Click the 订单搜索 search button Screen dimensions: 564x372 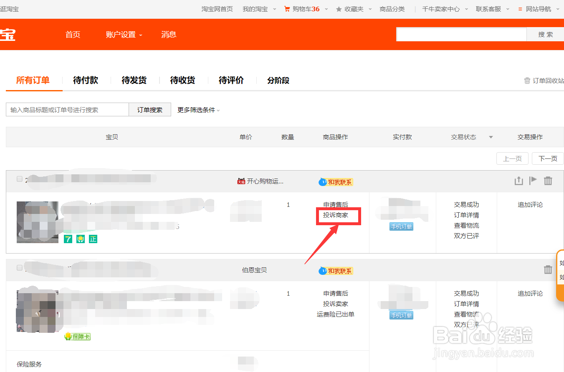149,109
